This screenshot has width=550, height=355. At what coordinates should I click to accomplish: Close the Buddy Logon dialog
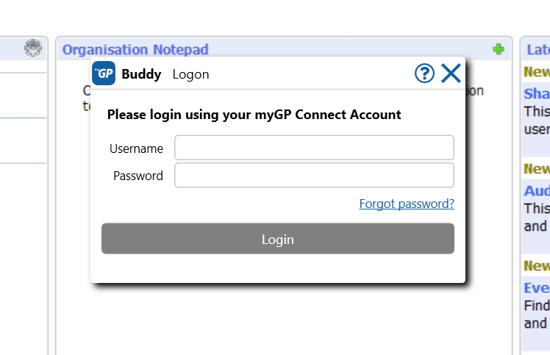(451, 73)
